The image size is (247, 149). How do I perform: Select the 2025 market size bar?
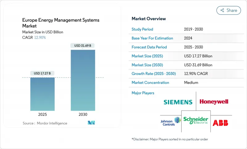pyautogui.click(x=43, y=94)
